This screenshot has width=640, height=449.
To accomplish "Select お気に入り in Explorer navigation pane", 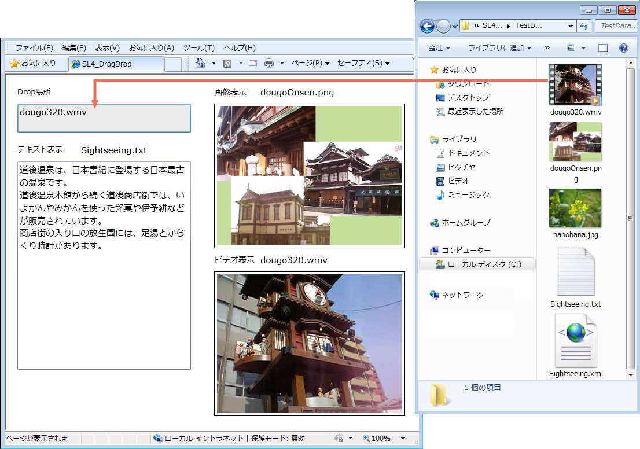I will click(453, 70).
